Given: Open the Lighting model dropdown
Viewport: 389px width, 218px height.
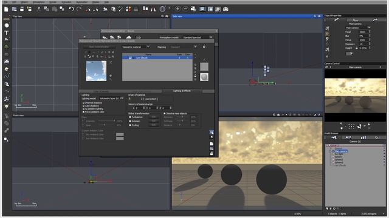Looking at the screenshot, I should [111, 98].
